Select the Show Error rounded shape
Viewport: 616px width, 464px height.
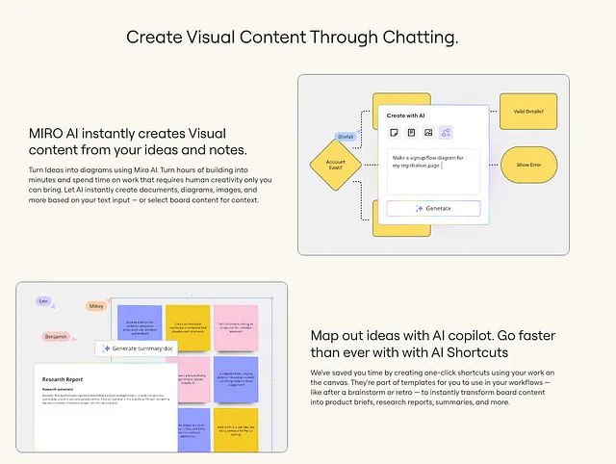tap(528, 165)
